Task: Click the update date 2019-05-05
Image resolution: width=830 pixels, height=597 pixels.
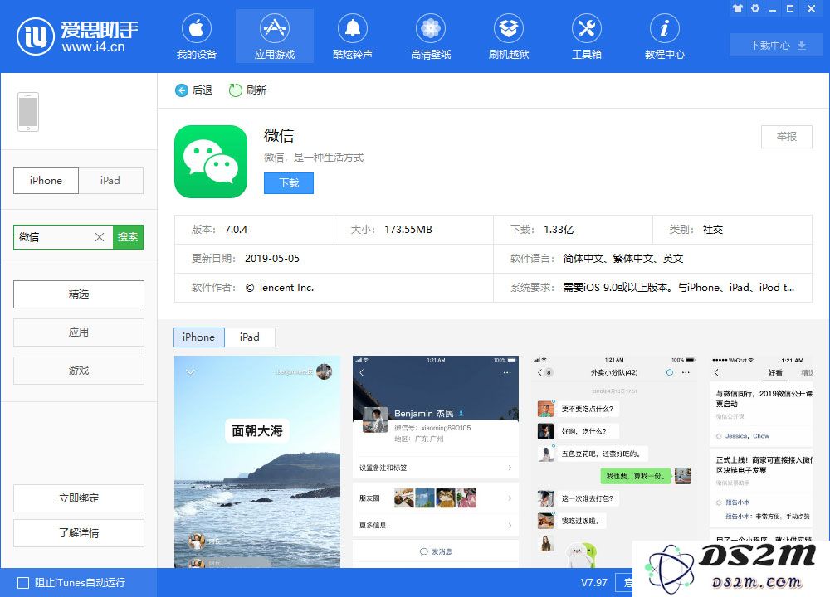Action: [272, 259]
